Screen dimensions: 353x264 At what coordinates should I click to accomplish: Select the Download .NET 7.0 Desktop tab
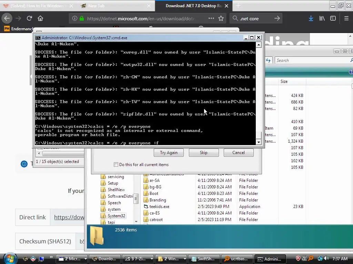pyautogui.click(x=194, y=6)
